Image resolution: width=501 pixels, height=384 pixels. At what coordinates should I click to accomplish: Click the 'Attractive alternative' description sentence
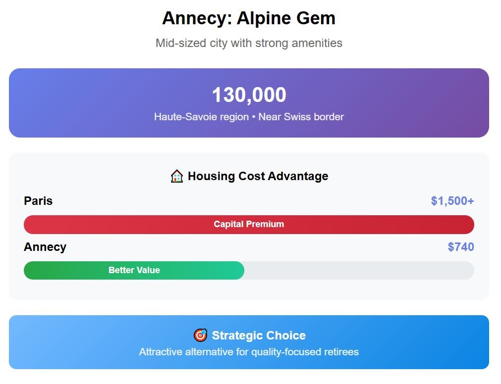249,352
